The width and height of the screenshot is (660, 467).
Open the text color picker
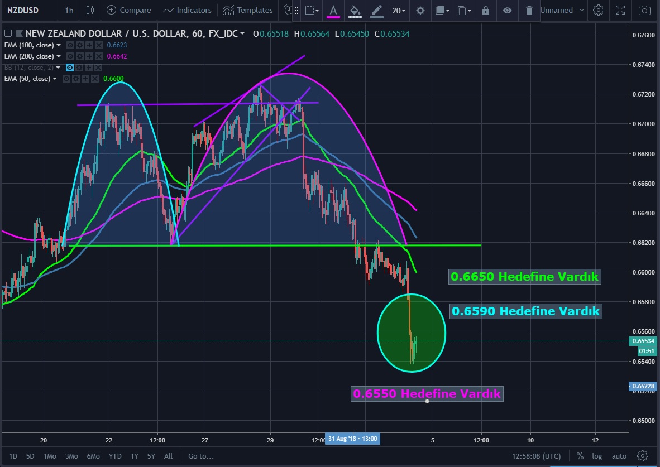tap(333, 11)
